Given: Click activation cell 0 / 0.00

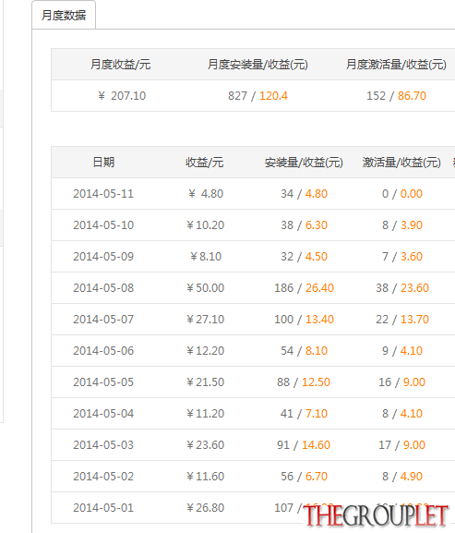Looking at the screenshot, I should click(x=402, y=194).
